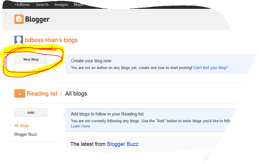Open Search in the top navigation bar
The width and height of the screenshot is (259, 164).
coord(42,5)
